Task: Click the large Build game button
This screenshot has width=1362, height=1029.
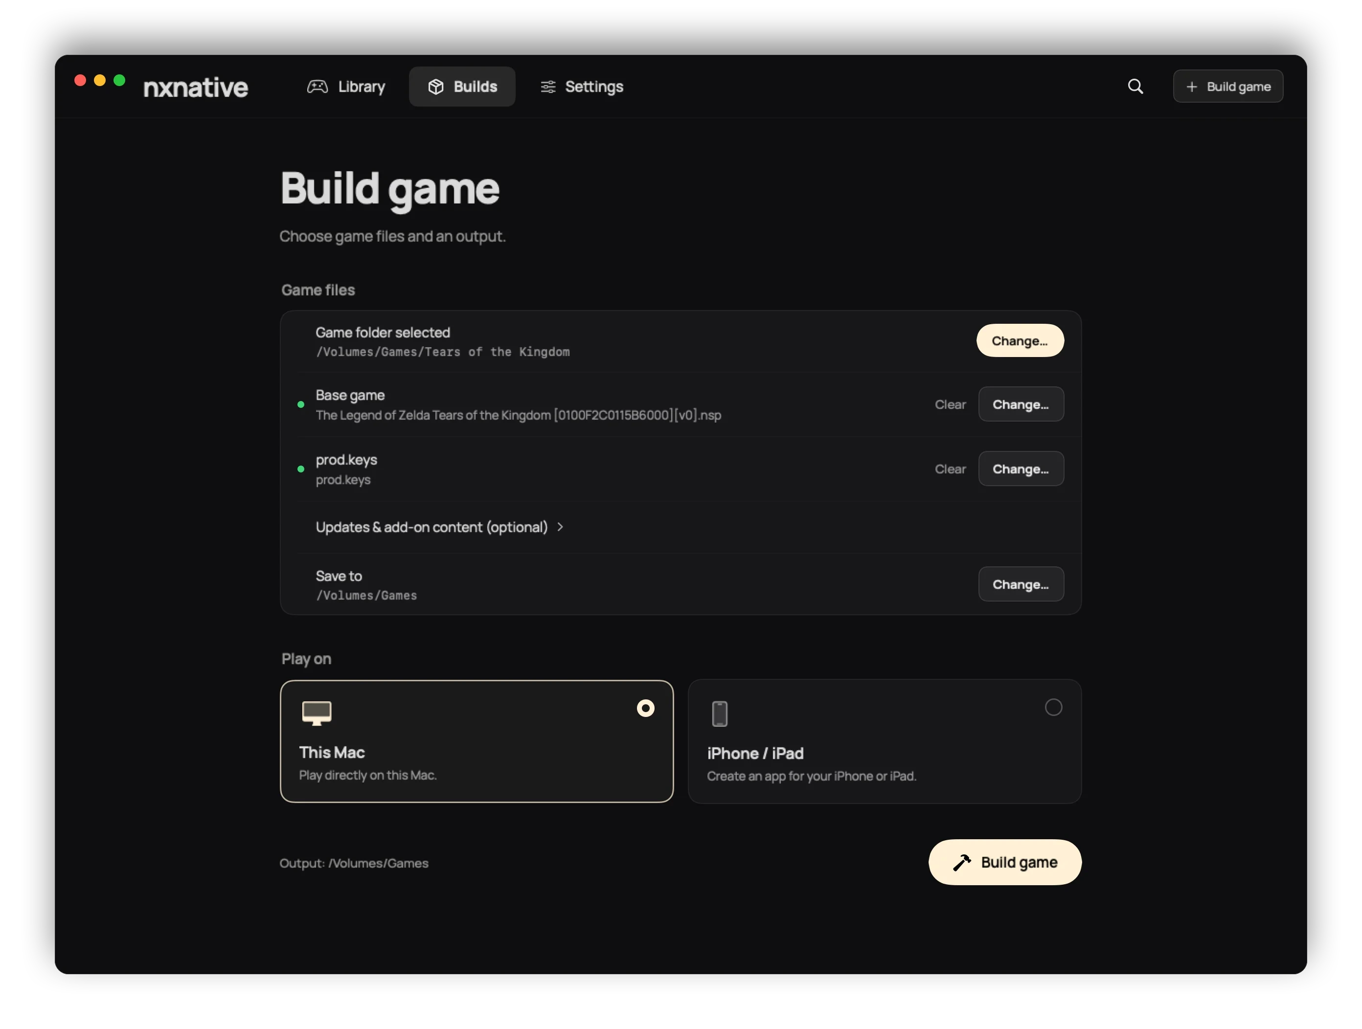Action: coord(1004,862)
